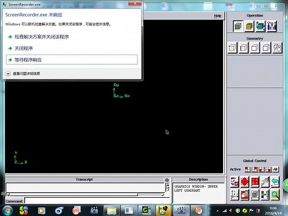Show hidden tray icons arrow

[x=218, y=210]
